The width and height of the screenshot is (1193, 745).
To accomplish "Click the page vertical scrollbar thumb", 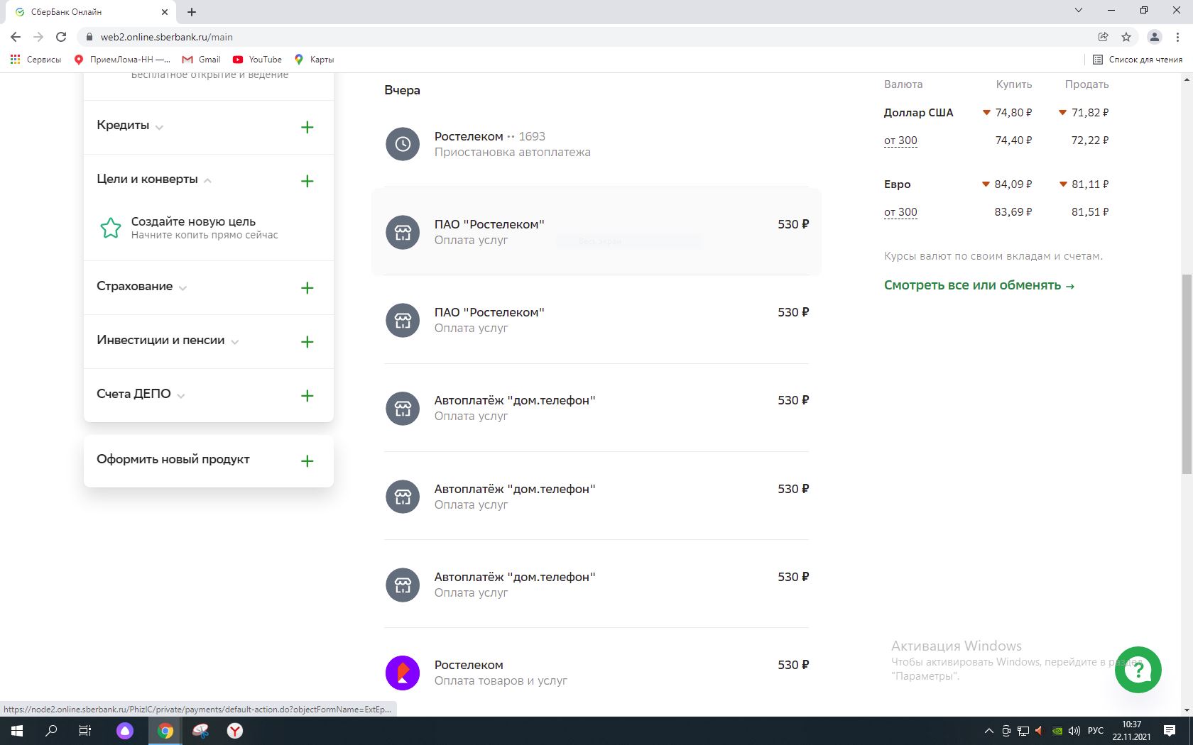I will (1187, 374).
